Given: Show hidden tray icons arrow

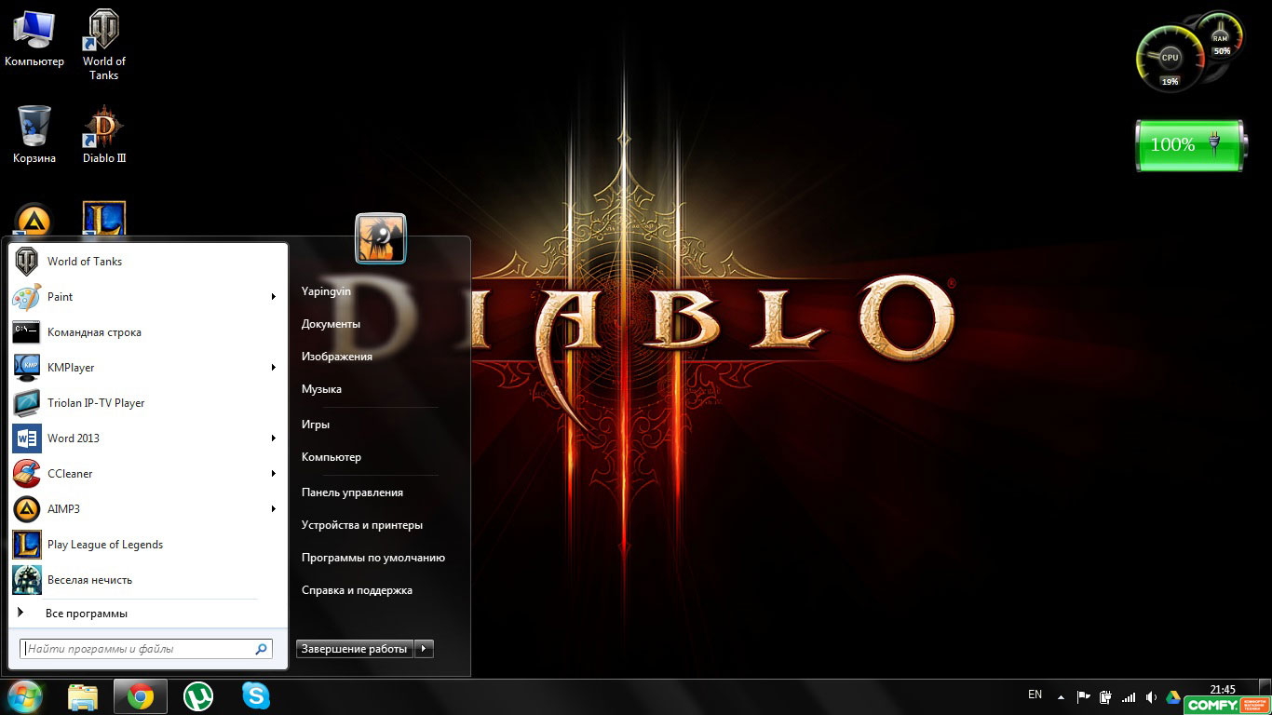Looking at the screenshot, I should [1061, 697].
